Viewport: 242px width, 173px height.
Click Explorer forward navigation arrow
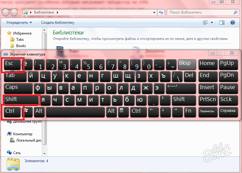[14, 13]
